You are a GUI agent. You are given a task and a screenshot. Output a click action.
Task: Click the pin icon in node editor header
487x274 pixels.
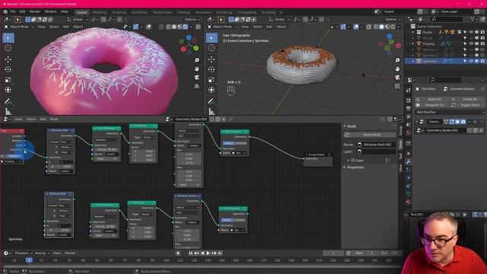coord(231,119)
